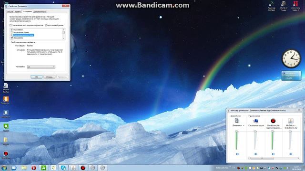The height and width of the screenshot is (171, 305).
Task: Open the Bandicam desktop shortcut
Action: 6,155
